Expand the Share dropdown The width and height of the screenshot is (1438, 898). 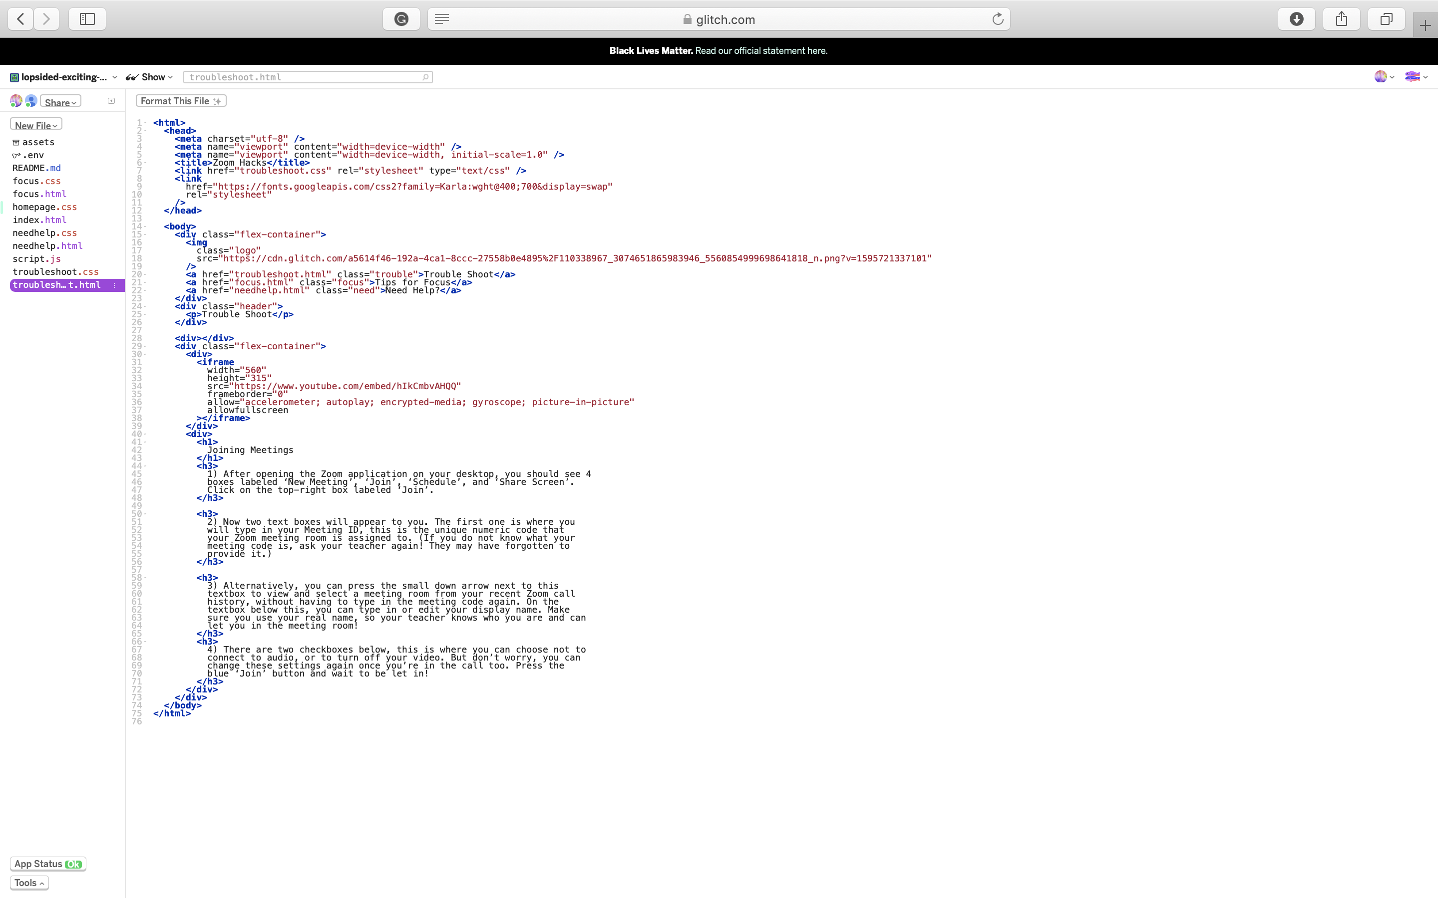60,102
